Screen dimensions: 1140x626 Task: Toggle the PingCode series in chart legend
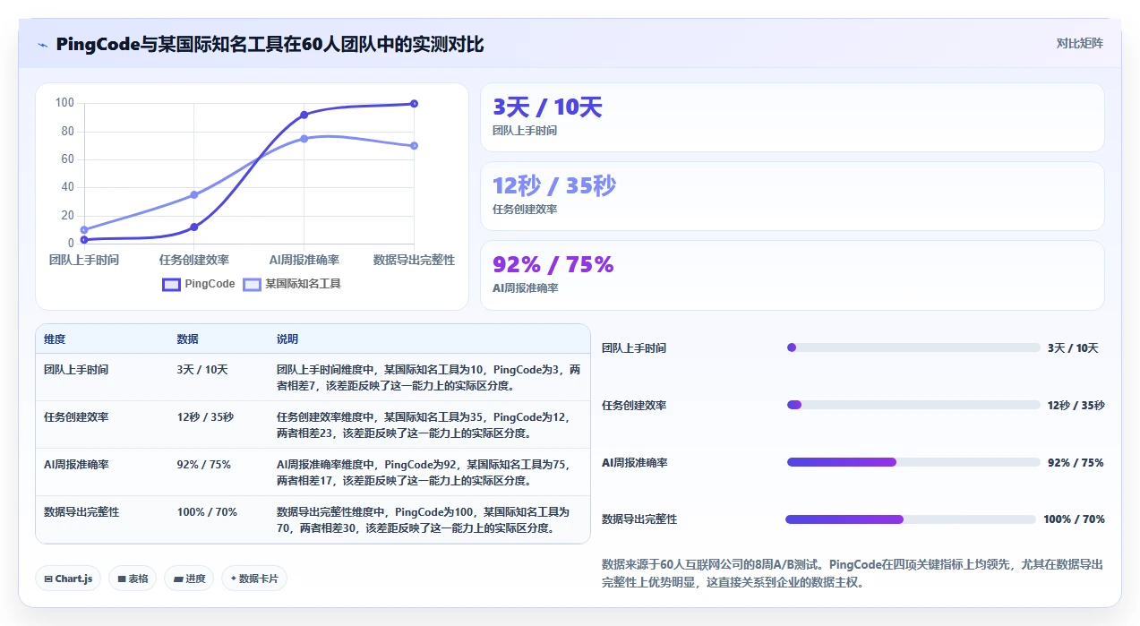point(199,284)
